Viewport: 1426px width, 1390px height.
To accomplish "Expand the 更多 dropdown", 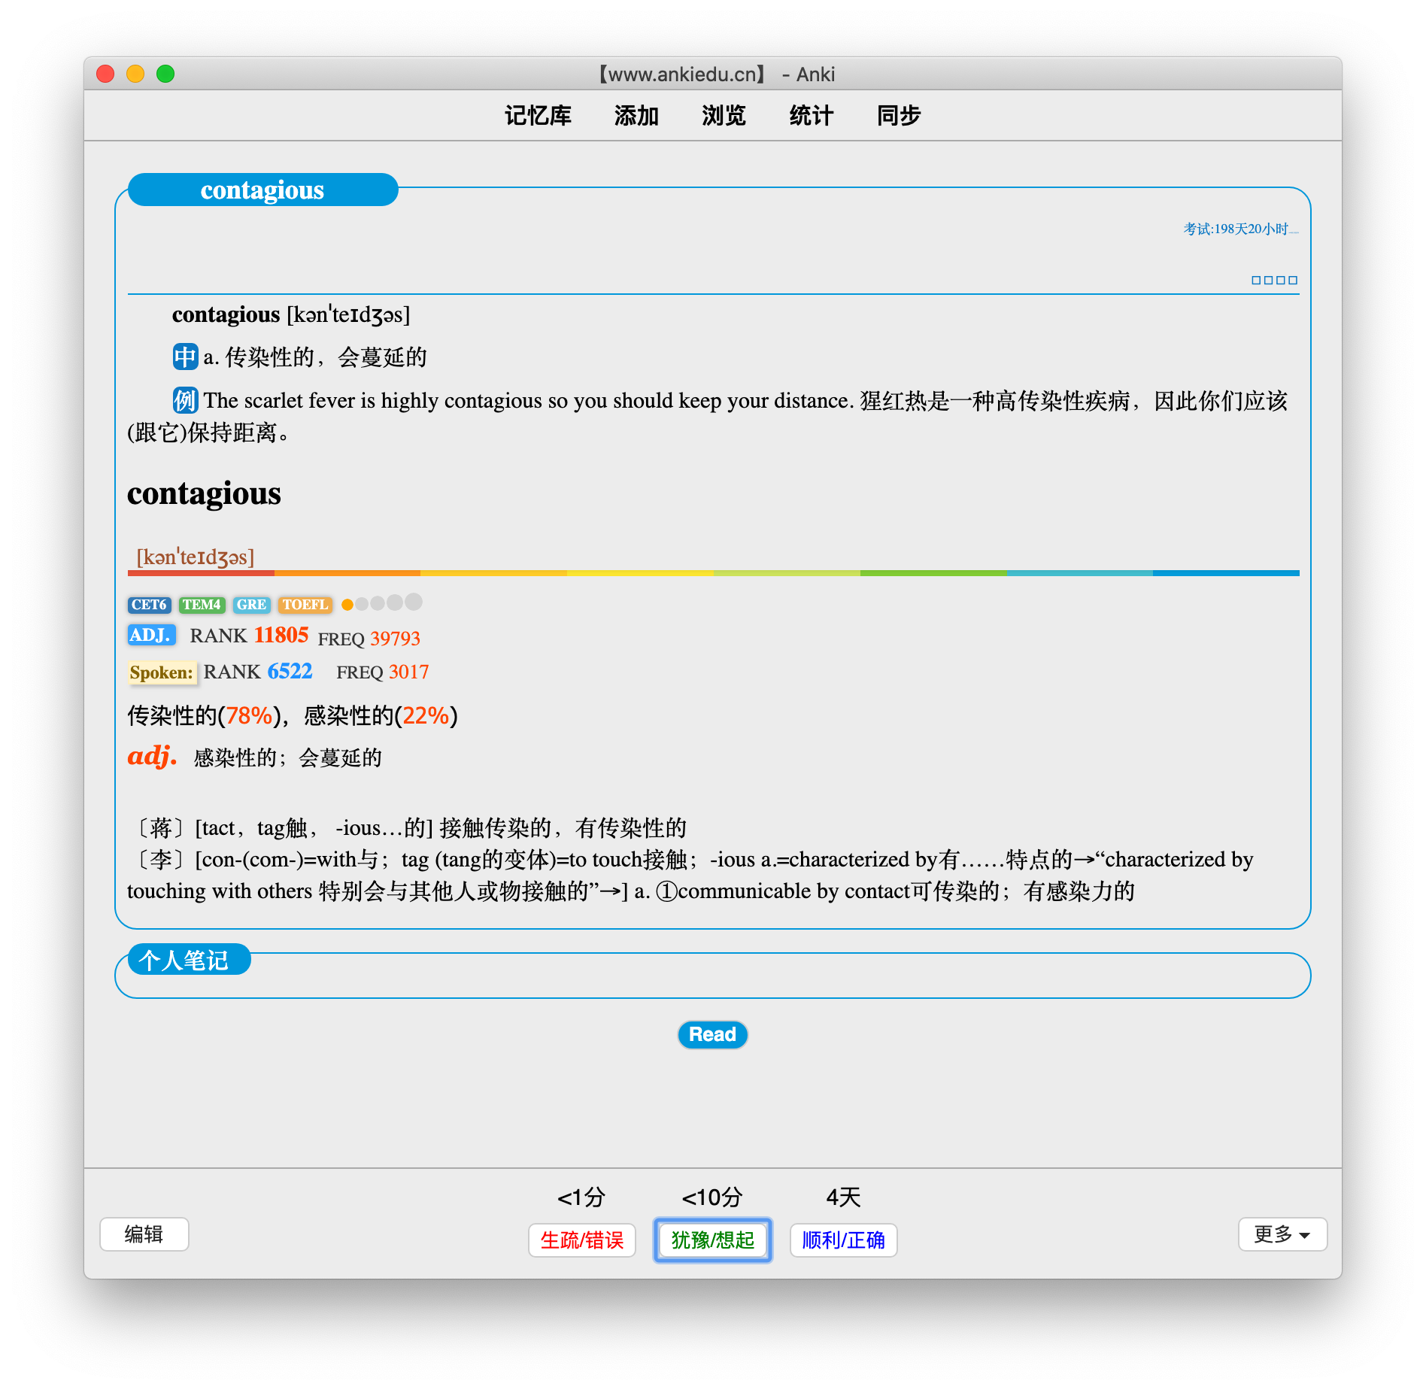I will [x=1282, y=1234].
